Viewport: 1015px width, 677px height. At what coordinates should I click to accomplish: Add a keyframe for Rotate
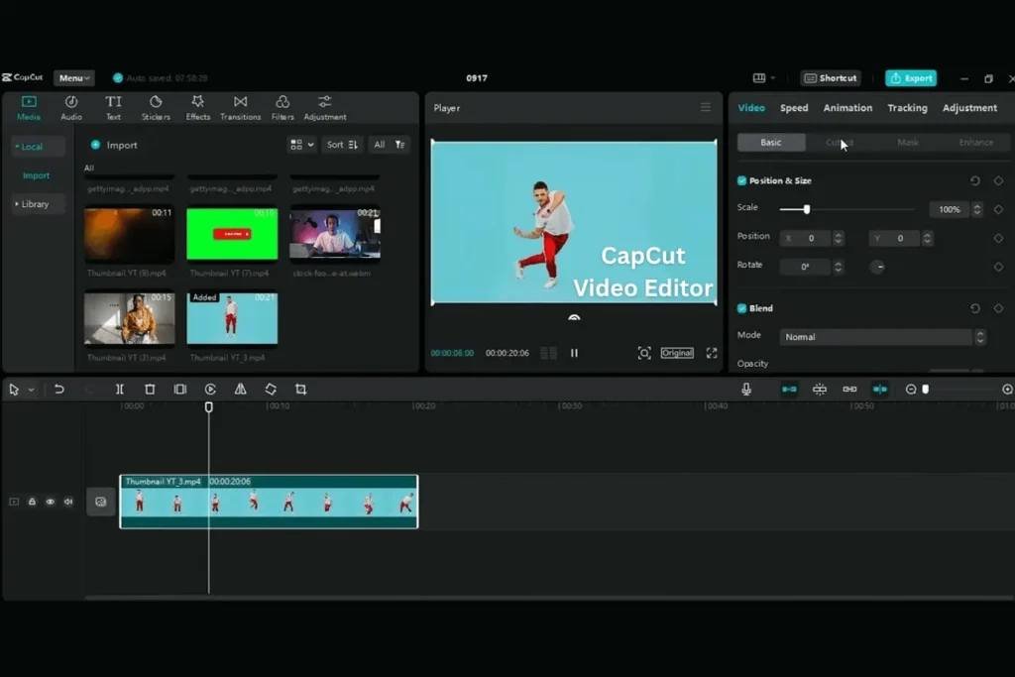(998, 267)
